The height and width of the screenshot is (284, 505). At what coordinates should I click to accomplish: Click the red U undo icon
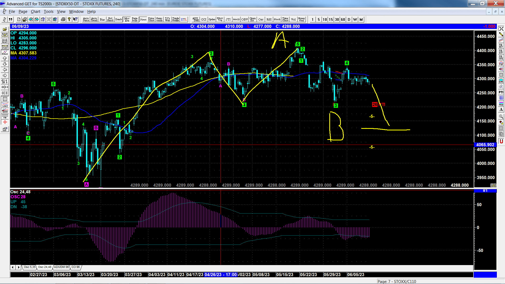pos(501,141)
